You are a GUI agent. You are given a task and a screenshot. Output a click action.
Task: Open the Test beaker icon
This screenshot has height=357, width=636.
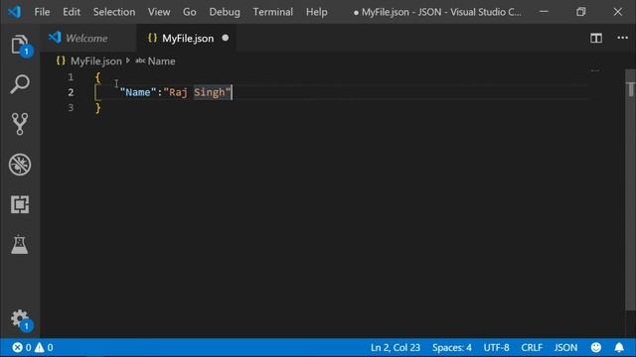(20, 245)
